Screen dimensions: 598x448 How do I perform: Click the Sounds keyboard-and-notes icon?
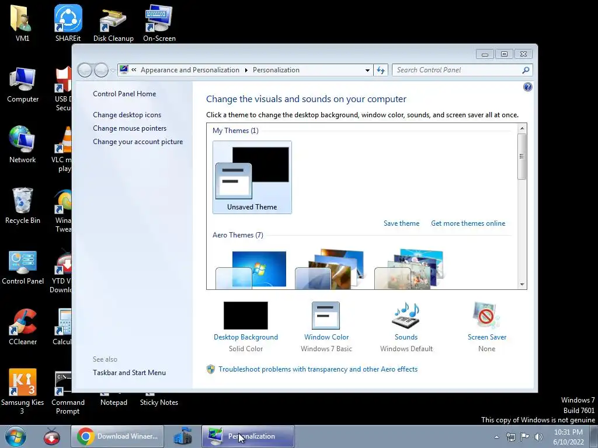(406, 316)
